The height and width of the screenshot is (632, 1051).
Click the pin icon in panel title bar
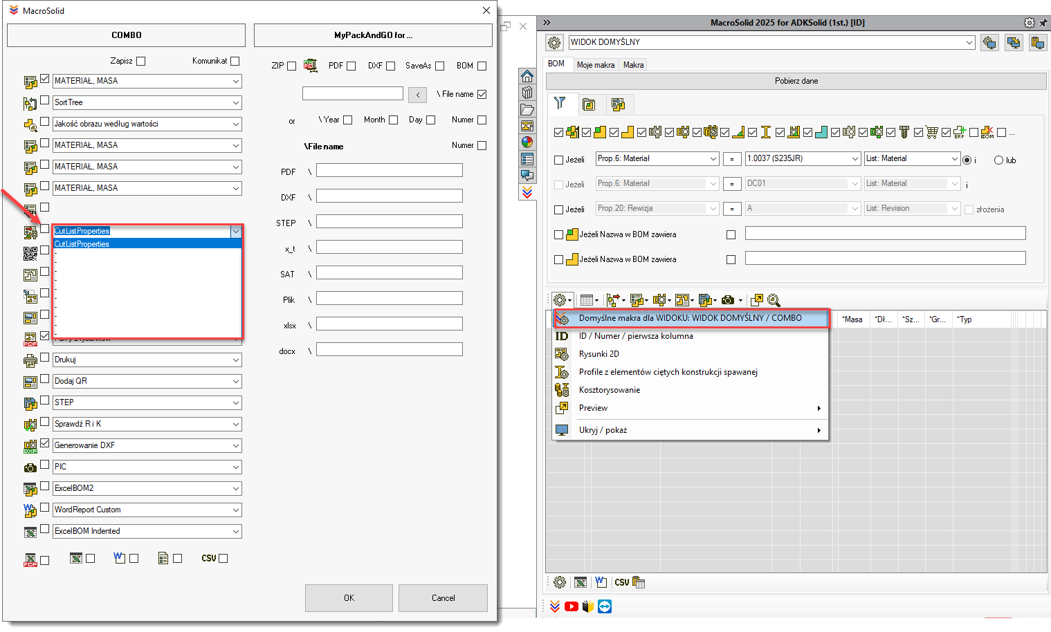click(1043, 23)
